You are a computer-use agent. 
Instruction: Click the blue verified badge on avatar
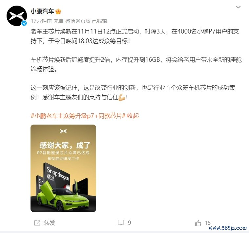(x=24, y=23)
